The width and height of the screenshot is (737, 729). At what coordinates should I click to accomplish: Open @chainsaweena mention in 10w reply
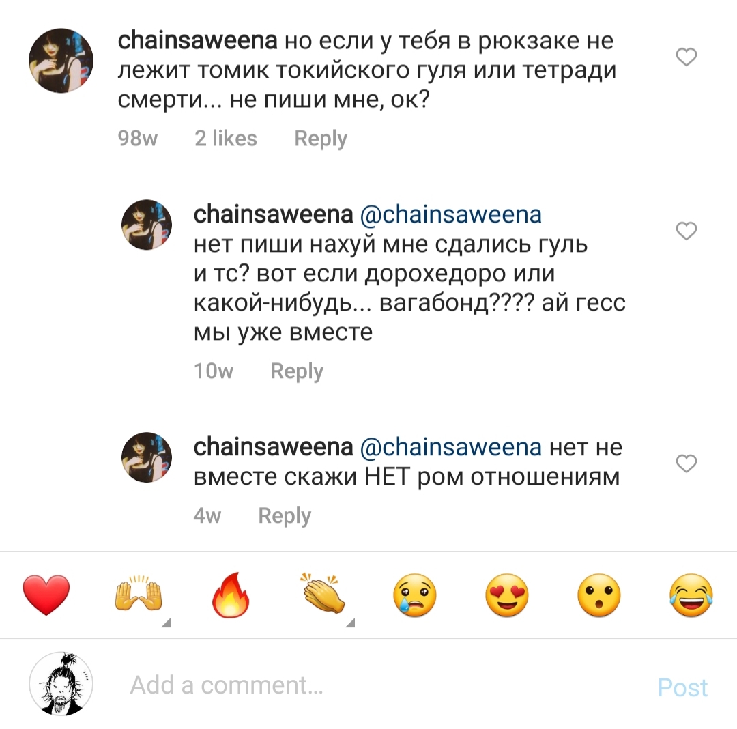click(x=450, y=215)
